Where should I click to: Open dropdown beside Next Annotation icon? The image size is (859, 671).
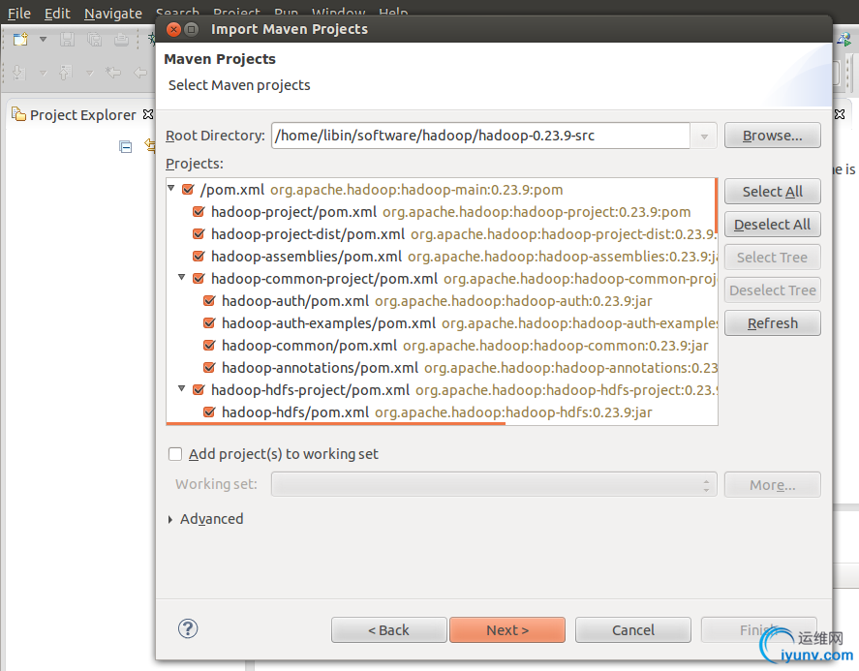pyautogui.click(x=43, y=73)
